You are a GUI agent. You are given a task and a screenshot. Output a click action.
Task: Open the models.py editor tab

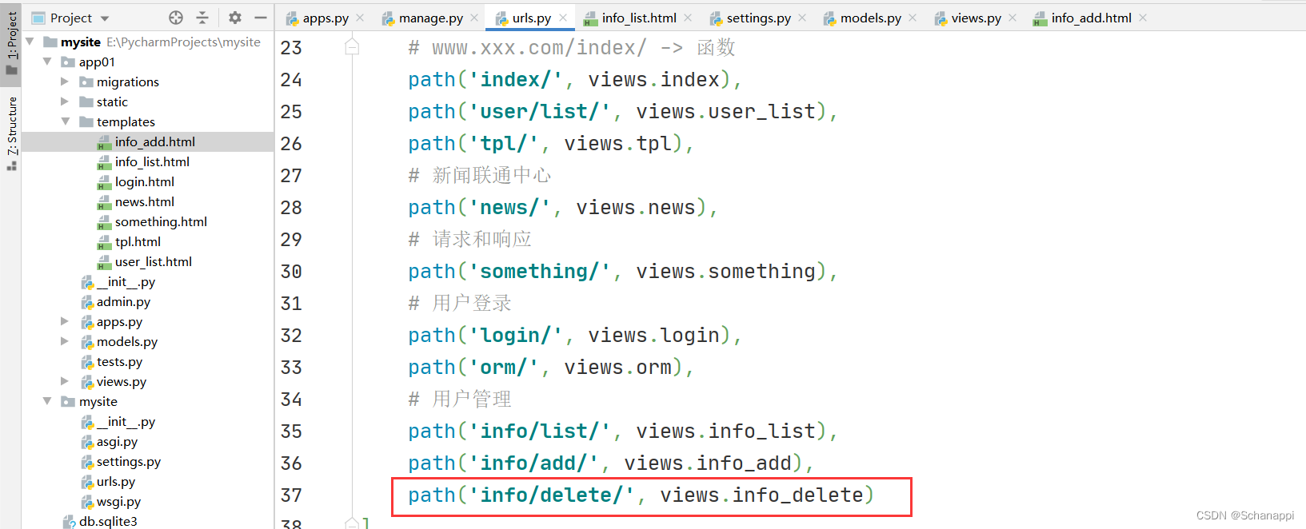click(x=871, y=18)
